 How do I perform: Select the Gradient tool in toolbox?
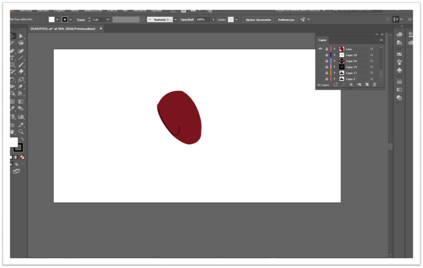point(21,101)
